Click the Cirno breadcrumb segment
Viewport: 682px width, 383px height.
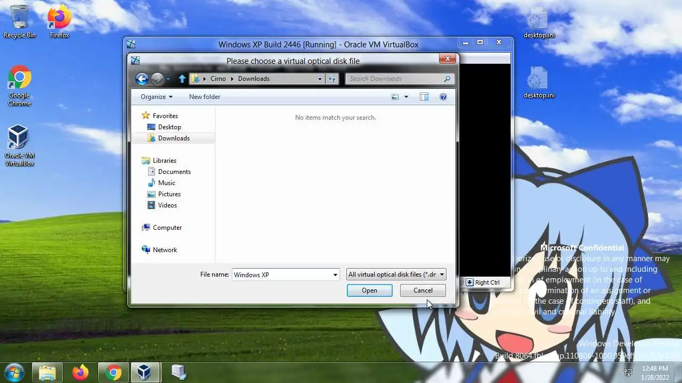218,79
